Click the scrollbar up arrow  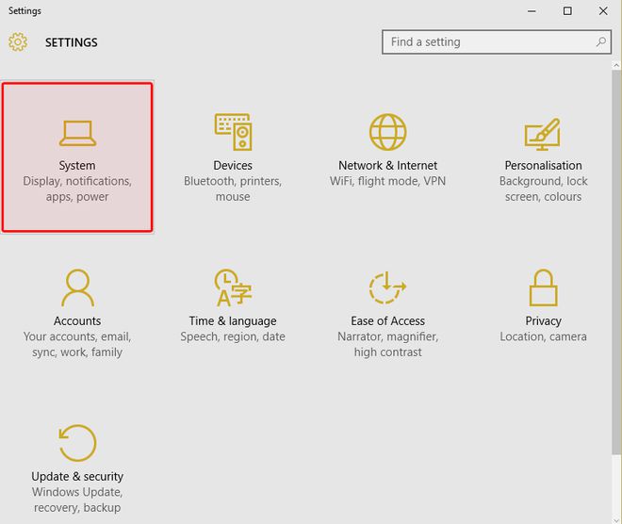coord(616,65)
